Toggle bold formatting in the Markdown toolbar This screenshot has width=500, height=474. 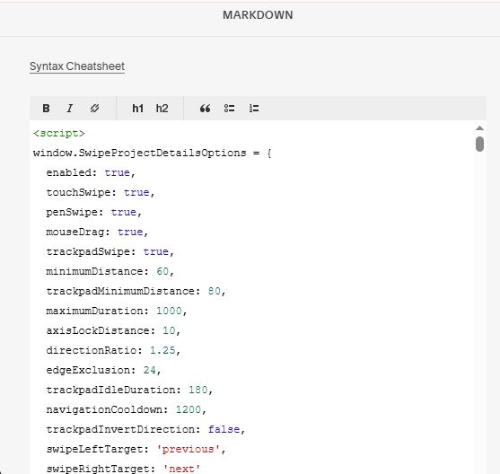46,109
